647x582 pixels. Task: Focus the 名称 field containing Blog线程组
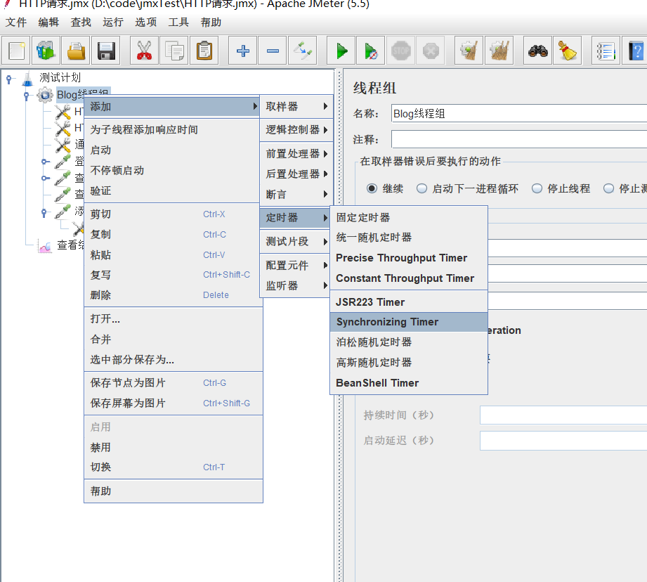[519, 113]
